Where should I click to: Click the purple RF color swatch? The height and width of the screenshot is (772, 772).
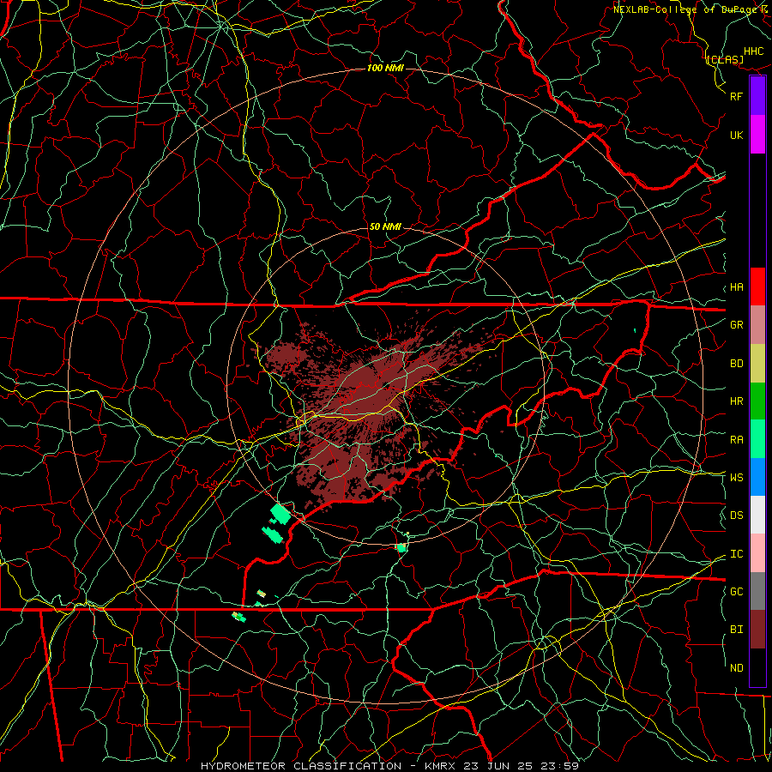pos(757,96)
